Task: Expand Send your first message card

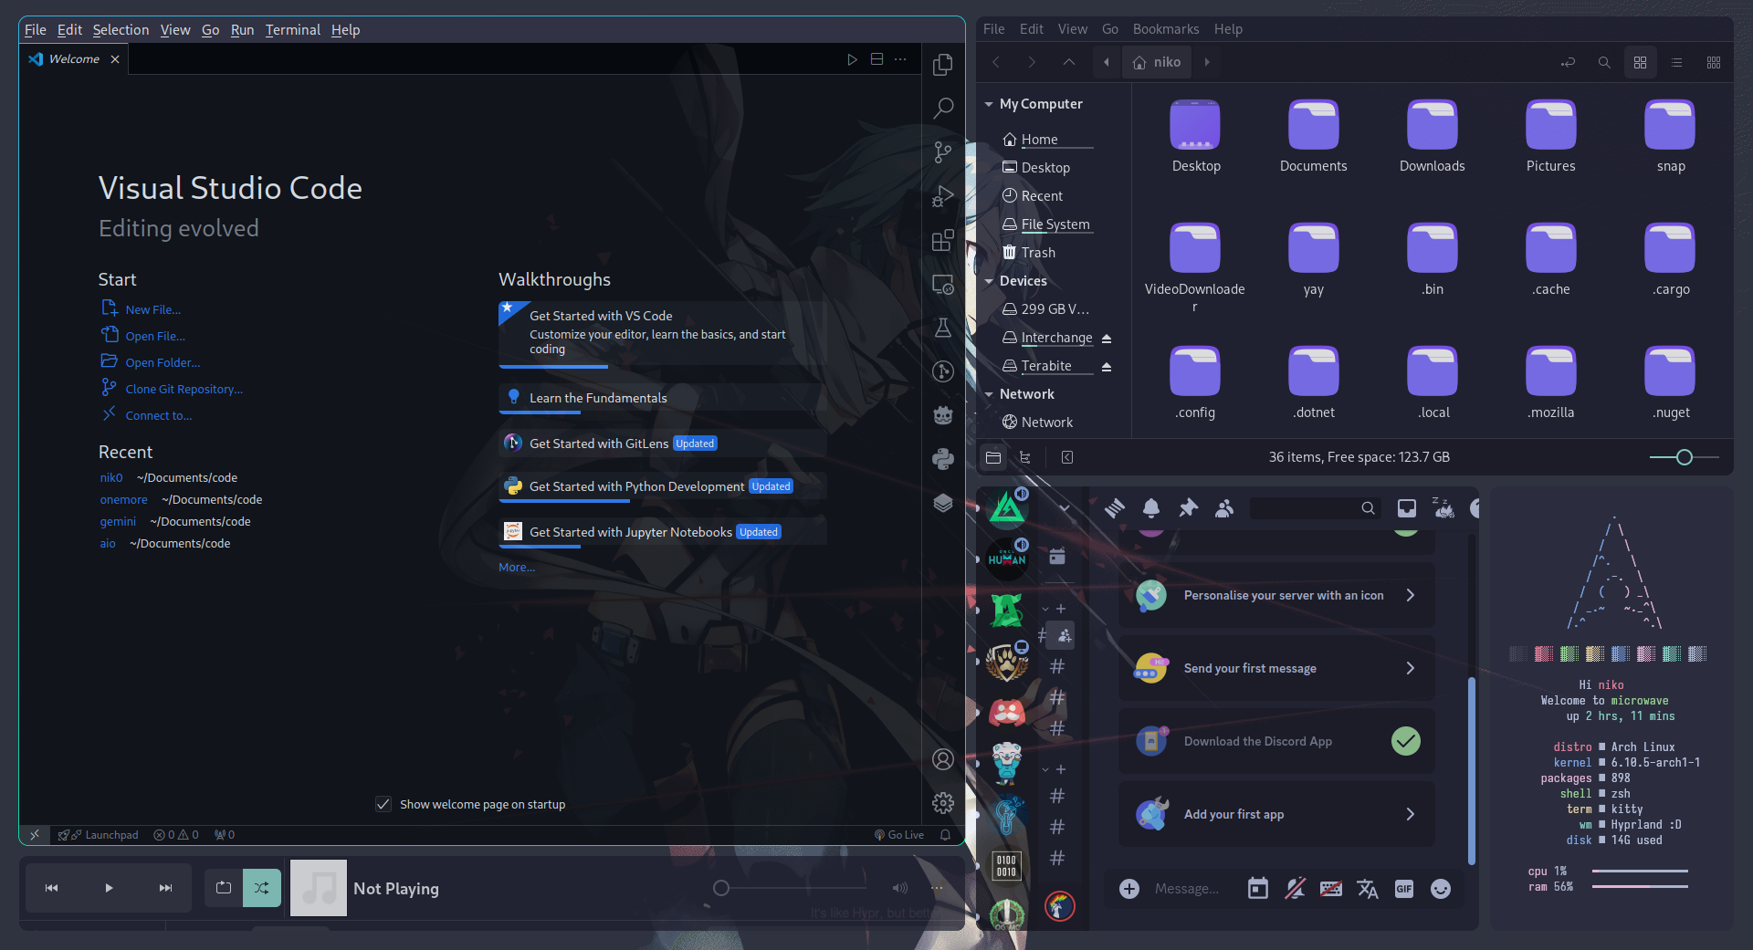Action: (1276, 668)
